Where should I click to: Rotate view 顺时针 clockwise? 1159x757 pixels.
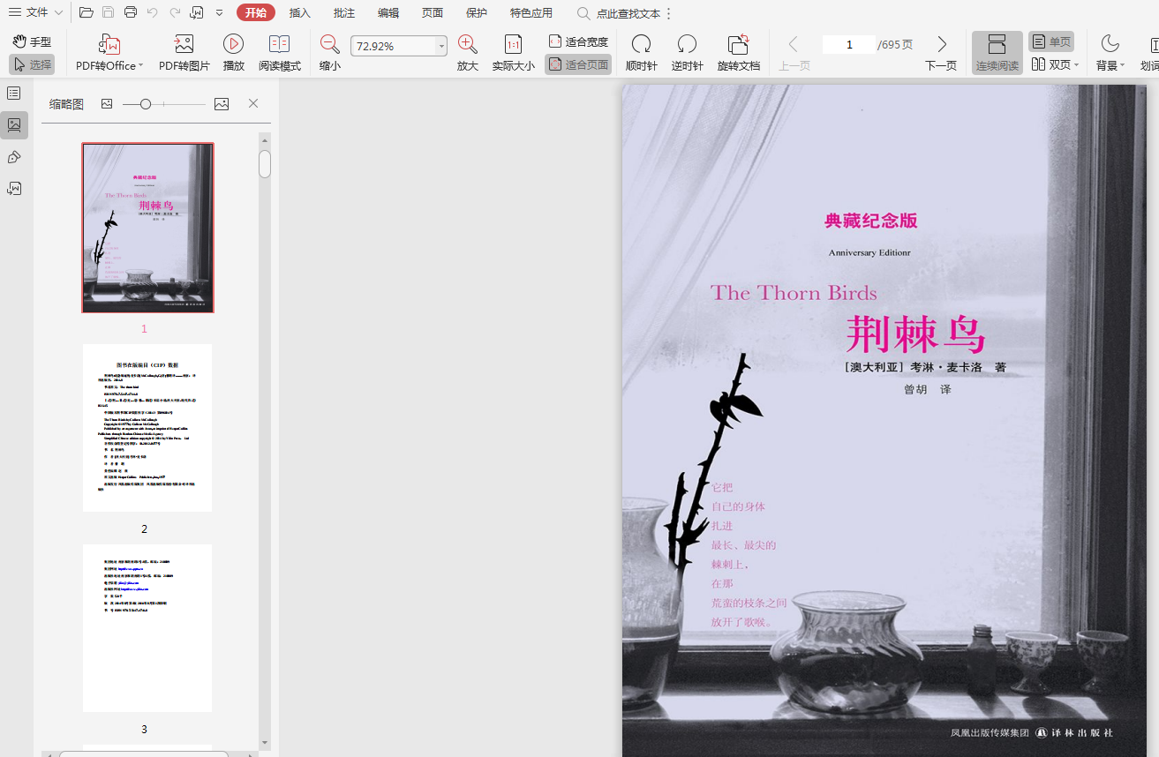pyautogui.click(x=642, y=53)
